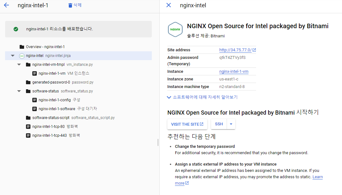Click the nginx-intel round logo icon in tree
This screenshot has width=342, height=195.
(x=22, y=56)
